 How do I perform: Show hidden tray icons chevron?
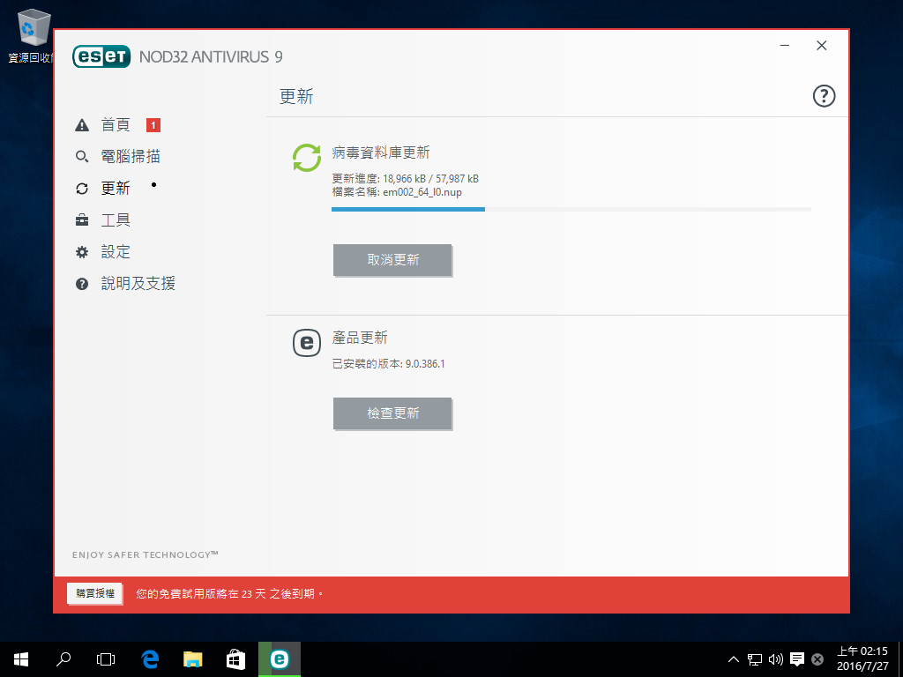click(x=733, y=659)
